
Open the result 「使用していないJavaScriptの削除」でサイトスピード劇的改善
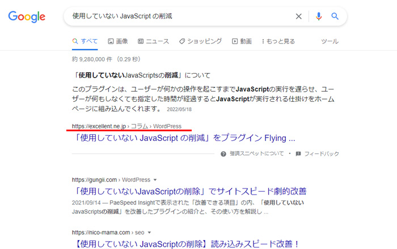(x=189, y=191)
